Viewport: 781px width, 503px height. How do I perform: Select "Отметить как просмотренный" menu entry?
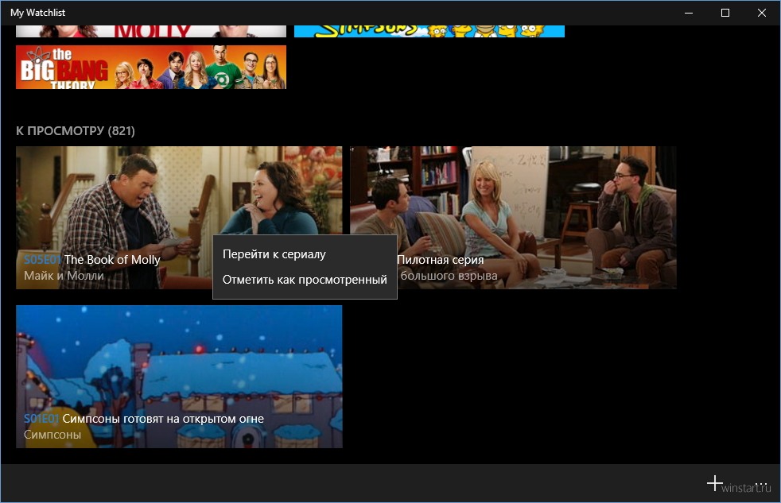305,280
